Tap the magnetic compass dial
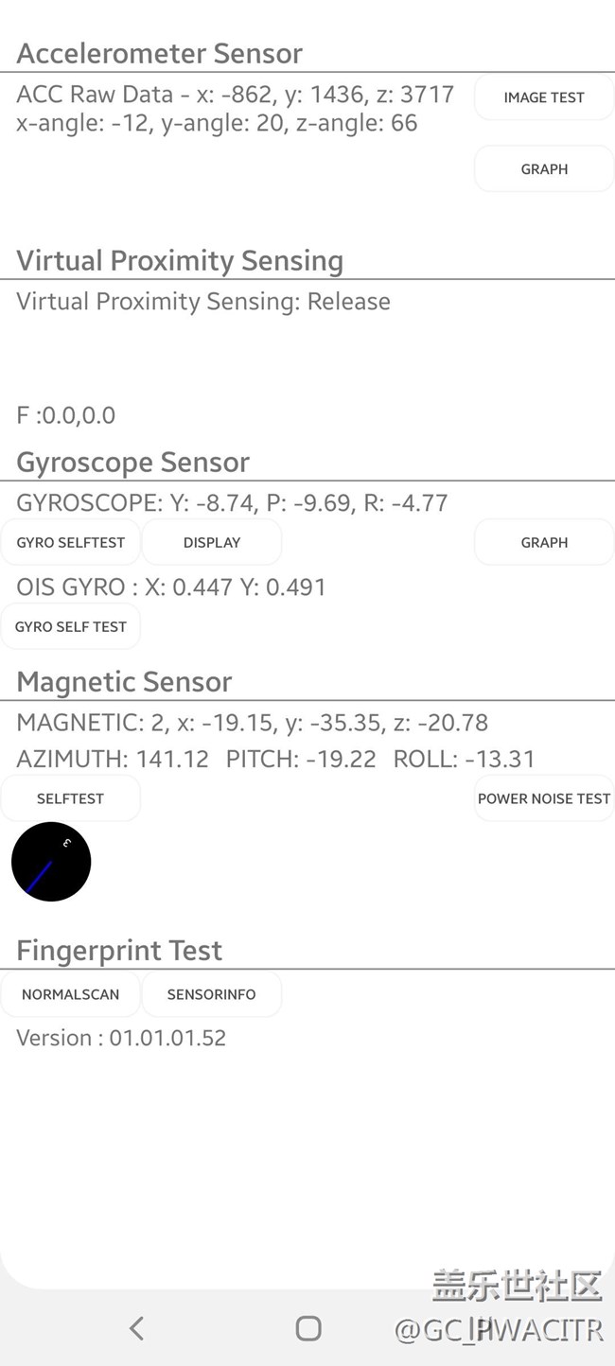 coord(51,861)
